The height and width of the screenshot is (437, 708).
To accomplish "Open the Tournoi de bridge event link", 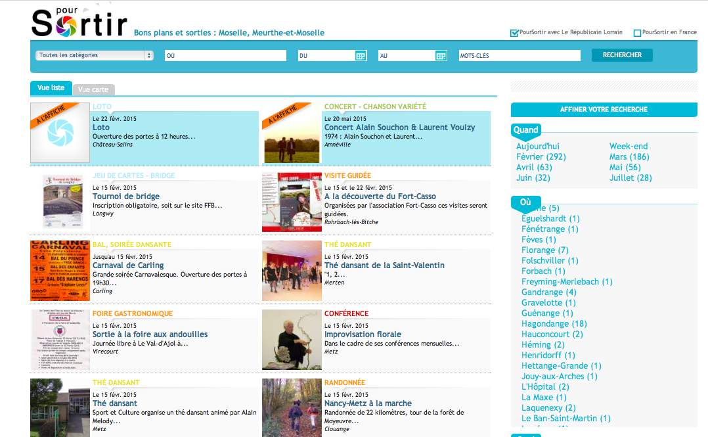I will click(x=126, y=196).
